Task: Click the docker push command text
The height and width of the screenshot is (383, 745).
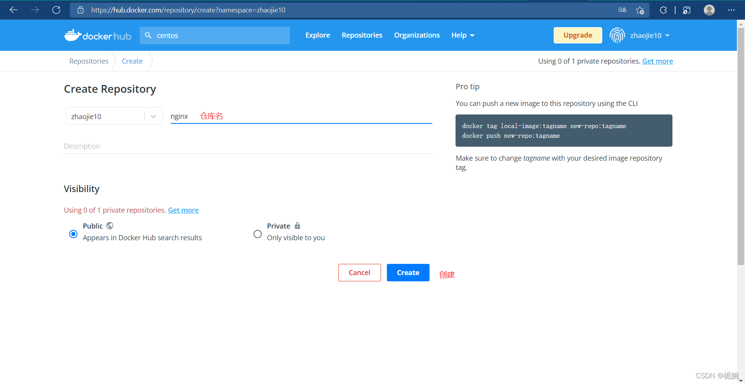Action: [x=511, y=136]
